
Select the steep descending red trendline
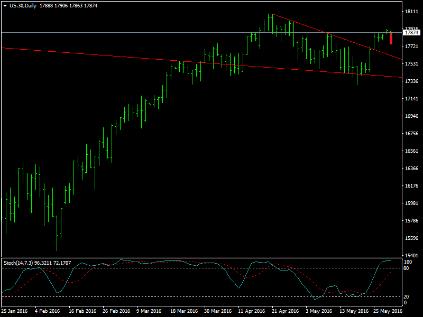338,38
